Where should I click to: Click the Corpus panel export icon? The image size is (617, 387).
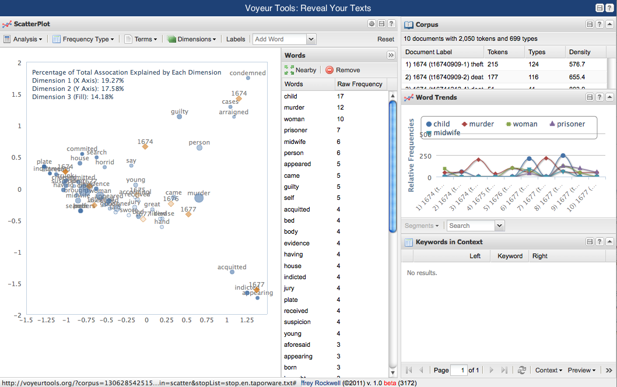click(x=590, y=24)
